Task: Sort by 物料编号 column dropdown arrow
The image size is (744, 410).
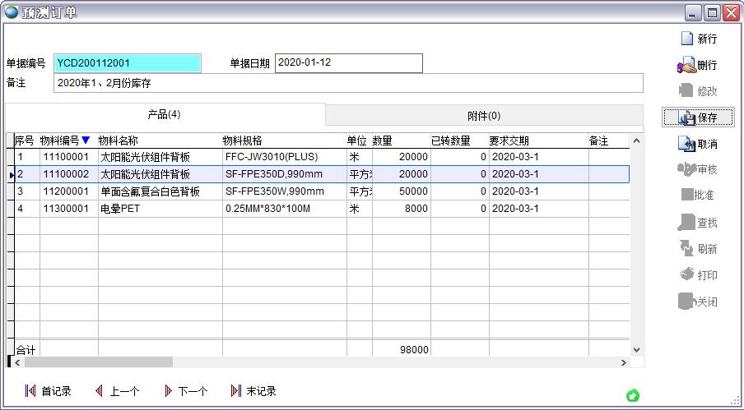Action: click(86, 141)
